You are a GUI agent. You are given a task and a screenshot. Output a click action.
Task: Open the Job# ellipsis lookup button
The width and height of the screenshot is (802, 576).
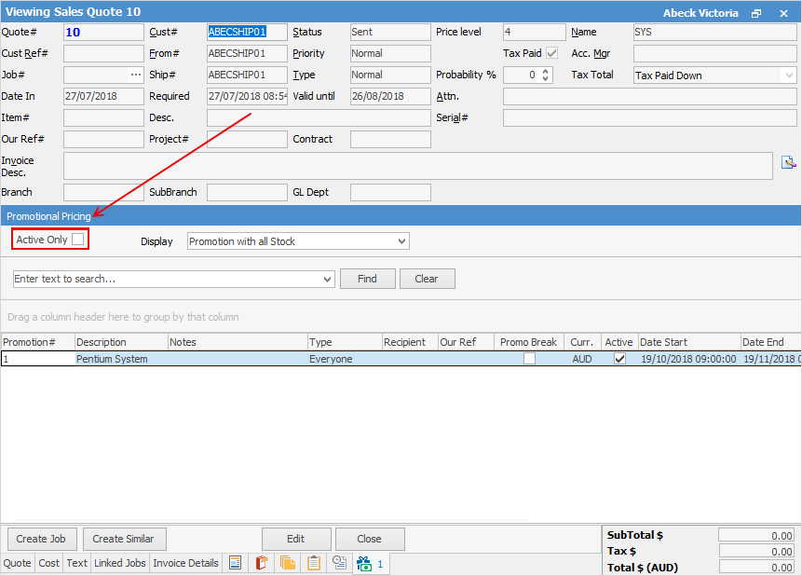click(136, 75)
